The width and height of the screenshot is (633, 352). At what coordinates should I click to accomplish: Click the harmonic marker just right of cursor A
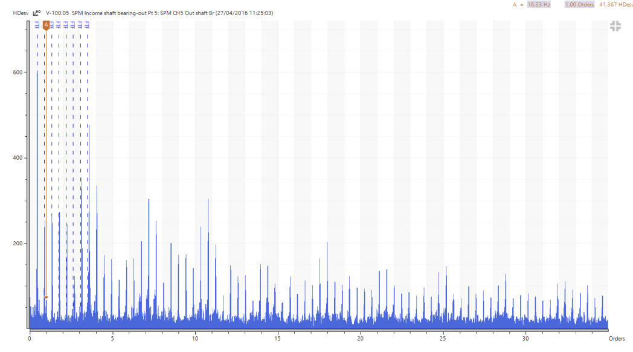click(53, 25)
